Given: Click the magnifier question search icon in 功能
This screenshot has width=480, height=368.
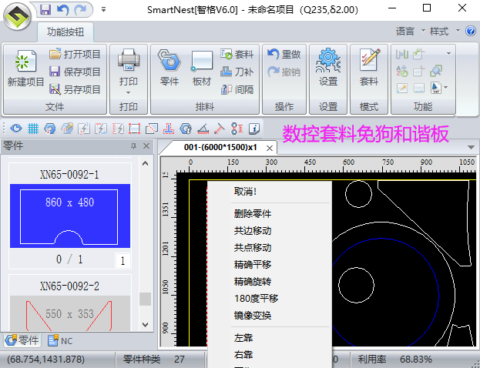Looking at the screenshot, I should point(436,72).
